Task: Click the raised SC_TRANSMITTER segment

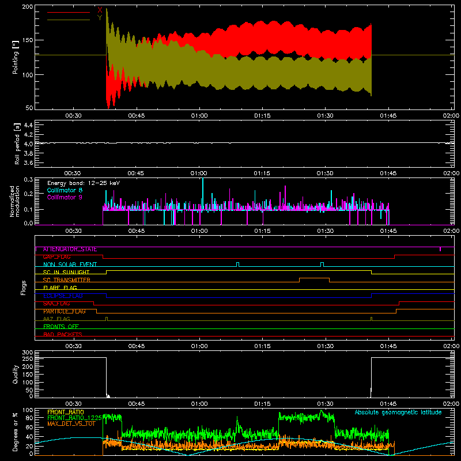Action: point(314,278)
